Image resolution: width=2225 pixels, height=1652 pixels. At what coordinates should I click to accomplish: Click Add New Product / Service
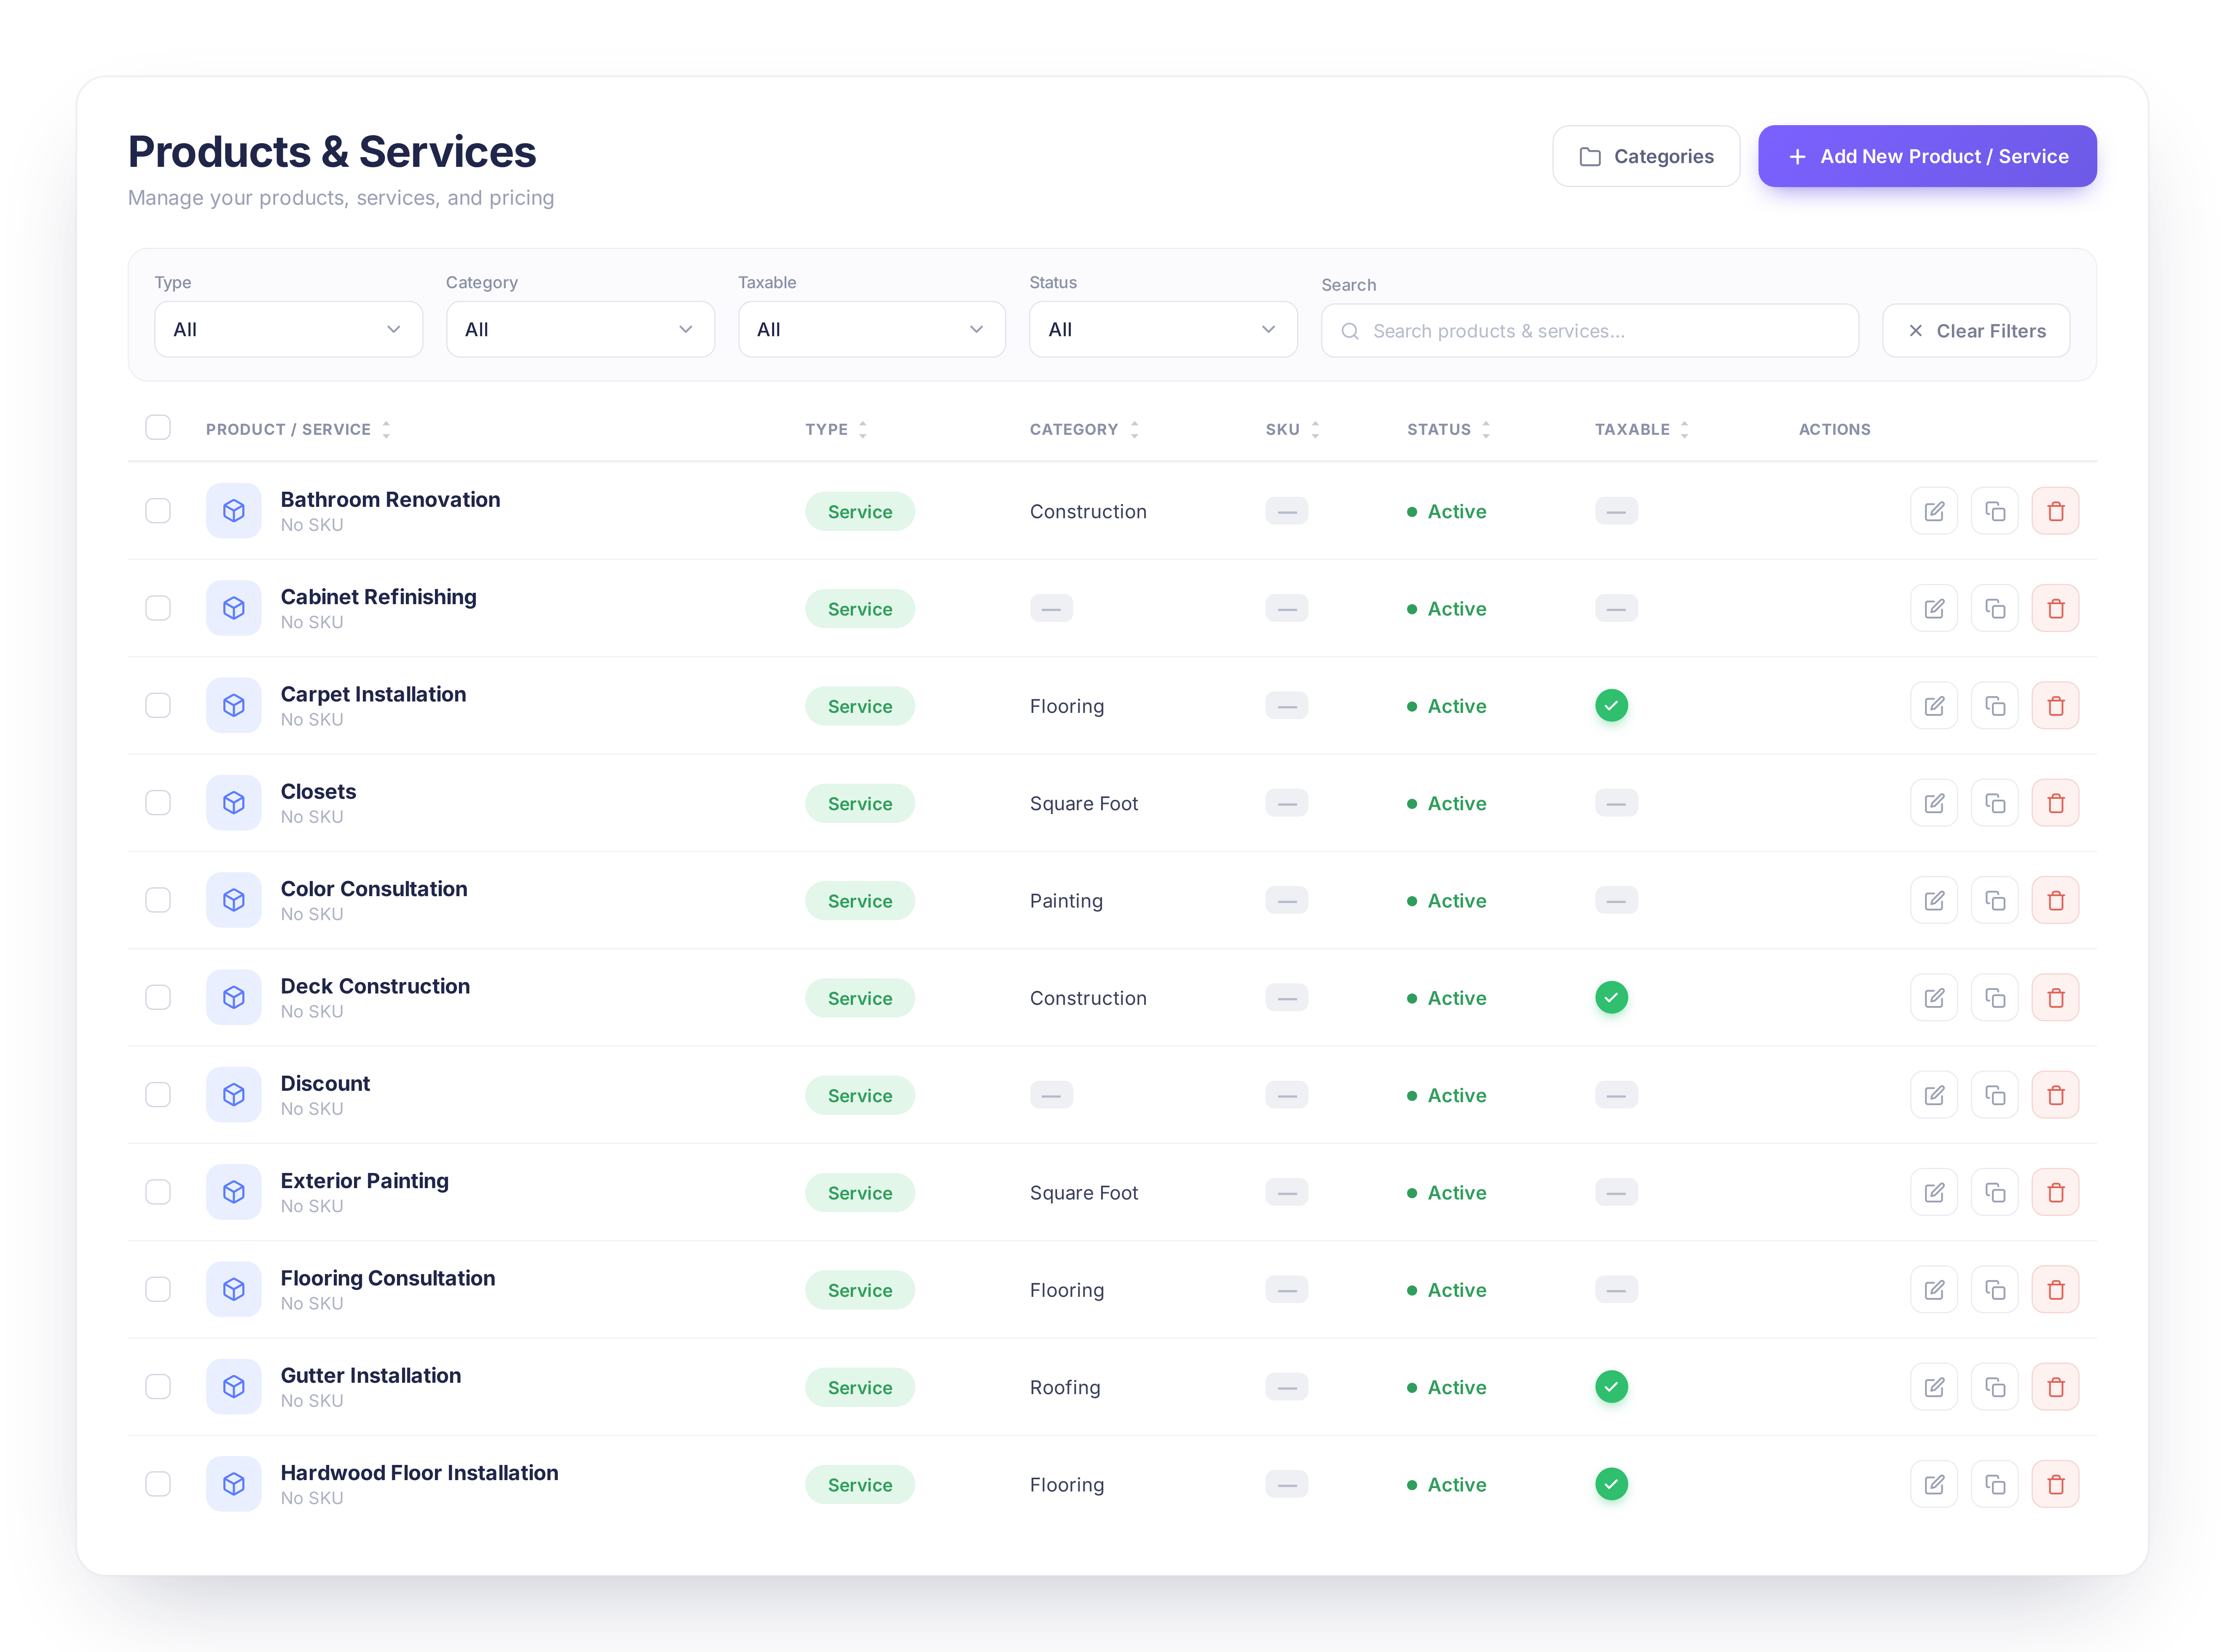[1927, 156]
